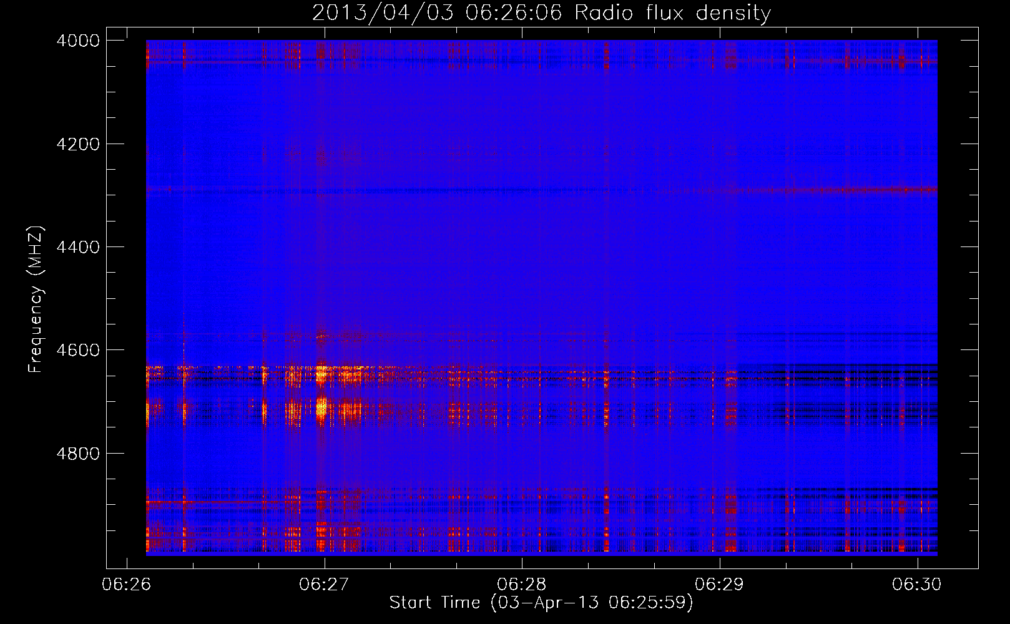Click the 'Frequency (MHZ)' axis label
1010x624 pixels.
click(36, 300)
